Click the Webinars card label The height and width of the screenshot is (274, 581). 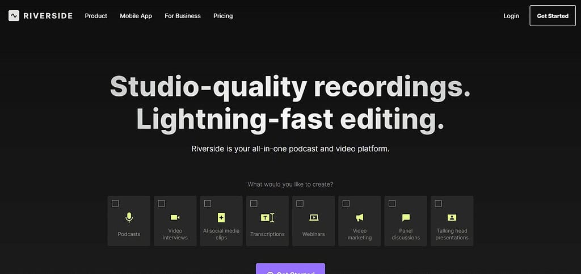313,234
